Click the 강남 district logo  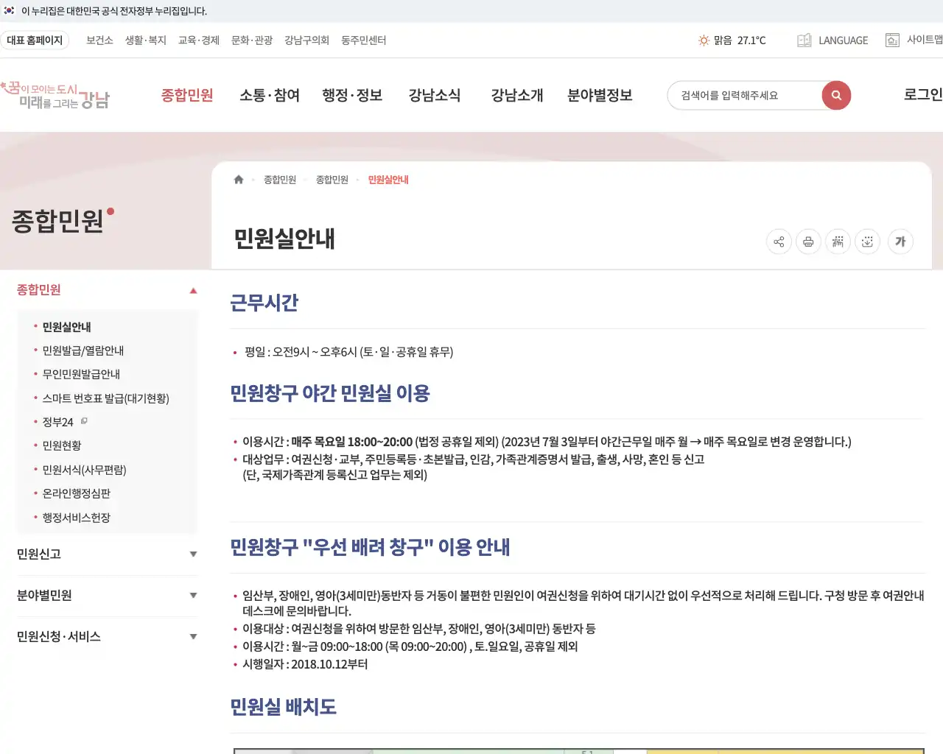coord(55,95)
